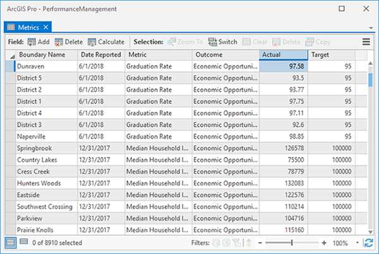Select all rows via the table corner
Screen dimensions: 379x254
(11, 55)
